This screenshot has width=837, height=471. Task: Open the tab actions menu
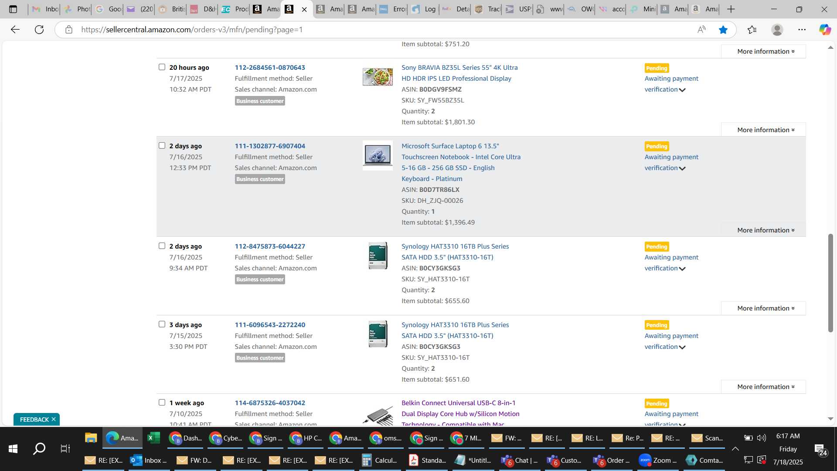tap(13, 9)
